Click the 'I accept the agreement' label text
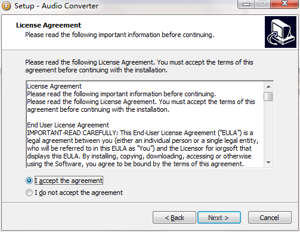Screen dimensions: 300x232 tap(69, 181)
